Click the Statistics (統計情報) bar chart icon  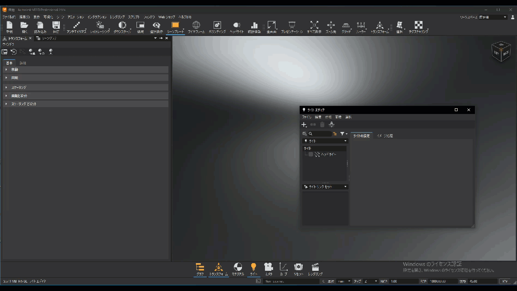coord(254,27)
